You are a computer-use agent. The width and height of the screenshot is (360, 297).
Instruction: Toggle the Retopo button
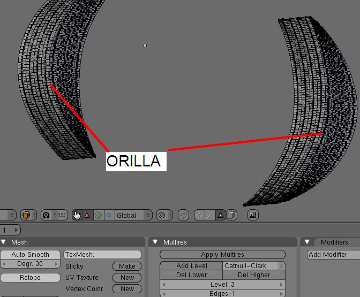[30, 278]
